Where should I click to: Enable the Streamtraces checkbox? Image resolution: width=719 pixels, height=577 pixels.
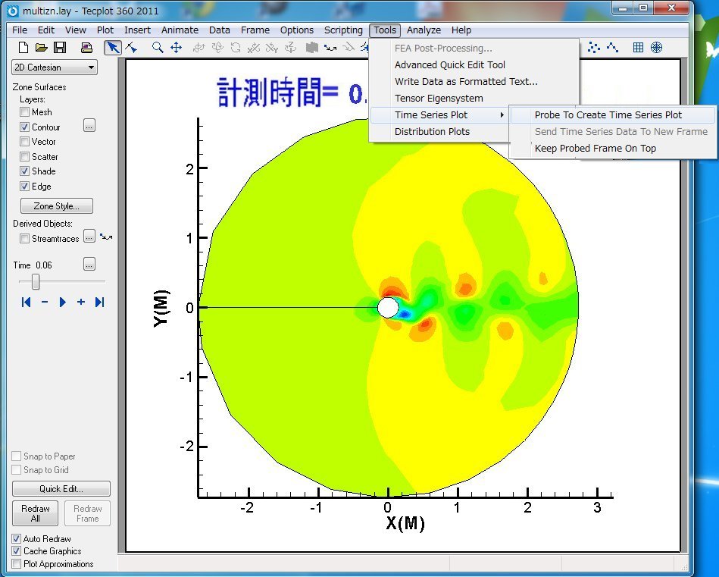click(x=25, y=239)
